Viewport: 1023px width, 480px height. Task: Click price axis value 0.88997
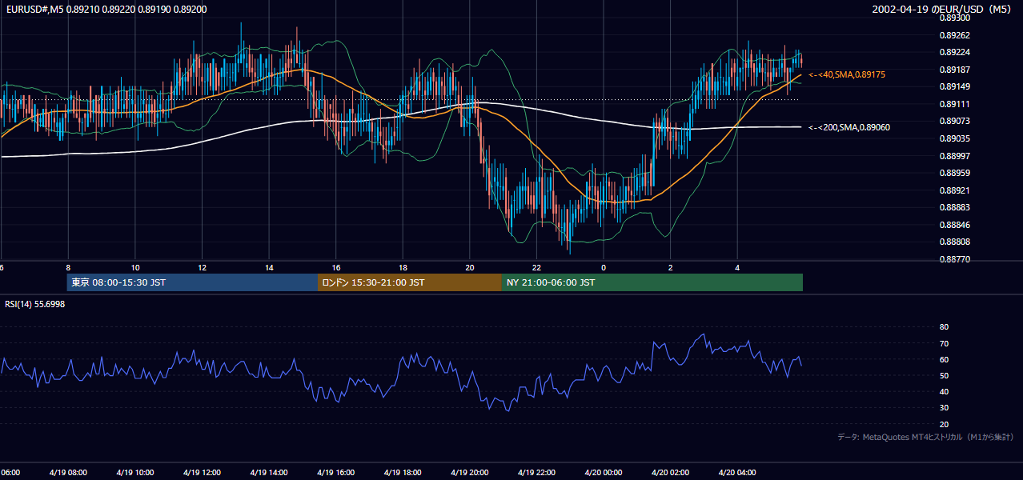click(953, 156)
